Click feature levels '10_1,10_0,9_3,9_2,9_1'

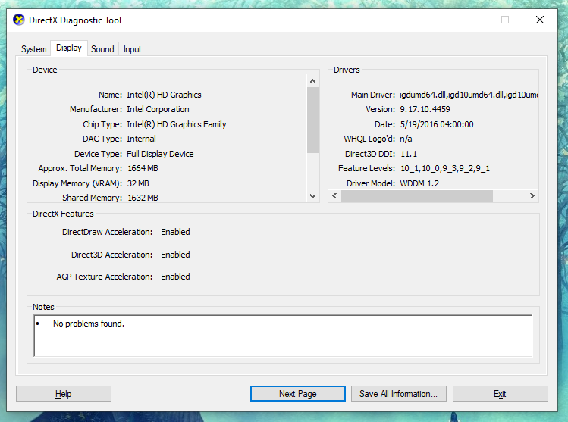click(x=445, y=168)
